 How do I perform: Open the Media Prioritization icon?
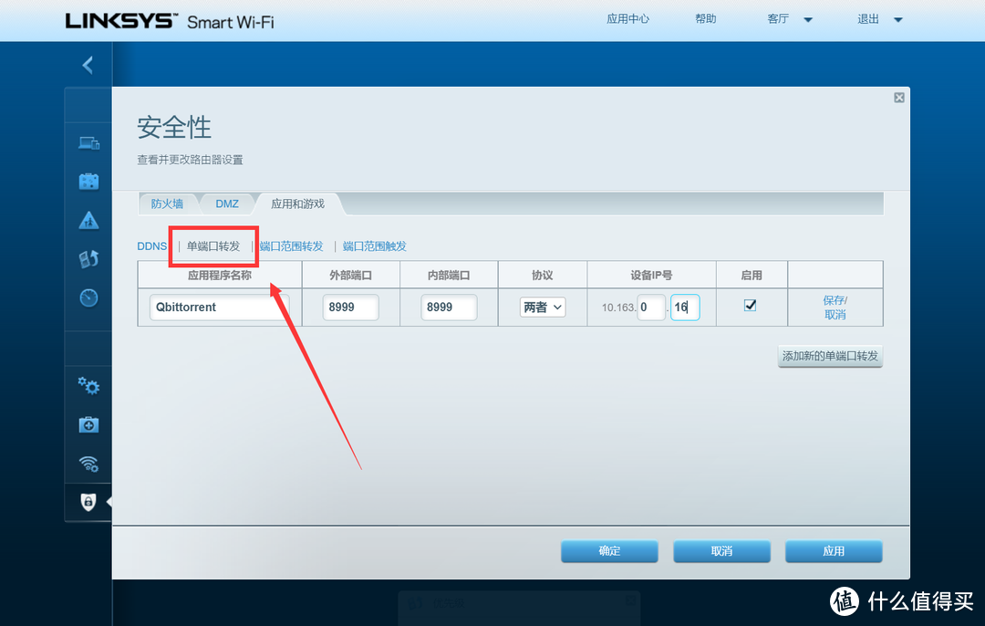click(88, 259)
